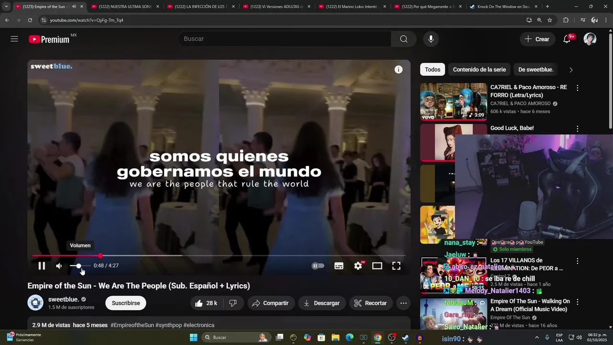Open the Chrome three-dot menu
The image size is (613, 345).
[x=607, y=20]
